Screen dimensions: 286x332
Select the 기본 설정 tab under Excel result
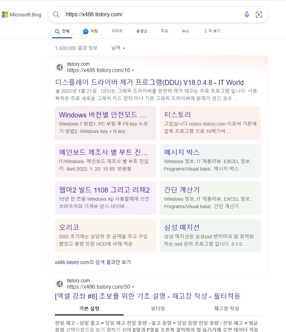[89, 309]
